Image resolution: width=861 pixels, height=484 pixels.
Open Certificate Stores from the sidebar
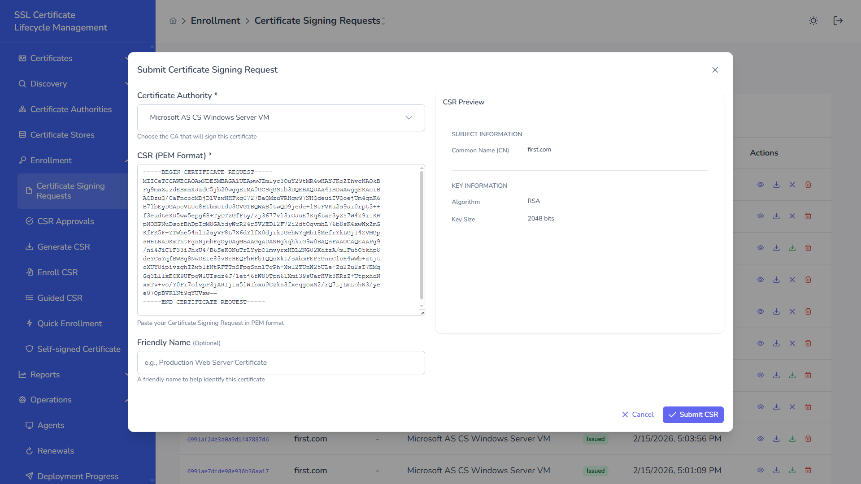(x=62, y=134)
